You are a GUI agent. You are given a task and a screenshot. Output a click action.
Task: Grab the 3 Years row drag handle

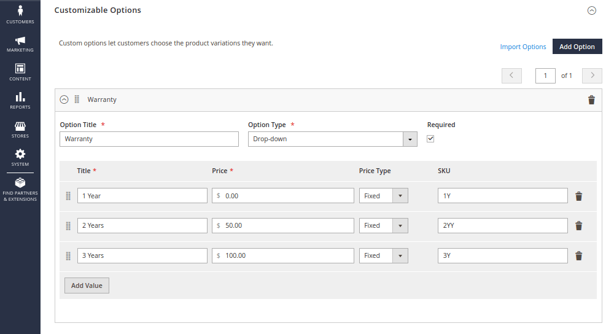68,256
